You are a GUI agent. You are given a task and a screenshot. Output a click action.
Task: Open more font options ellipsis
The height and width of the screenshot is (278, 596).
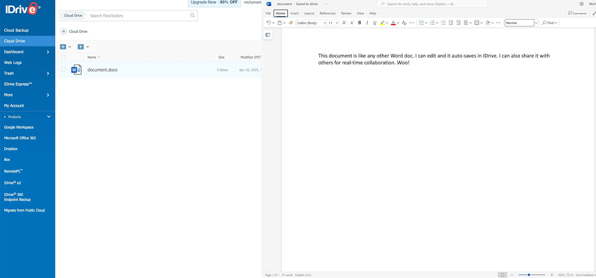(x=412, y=23)
